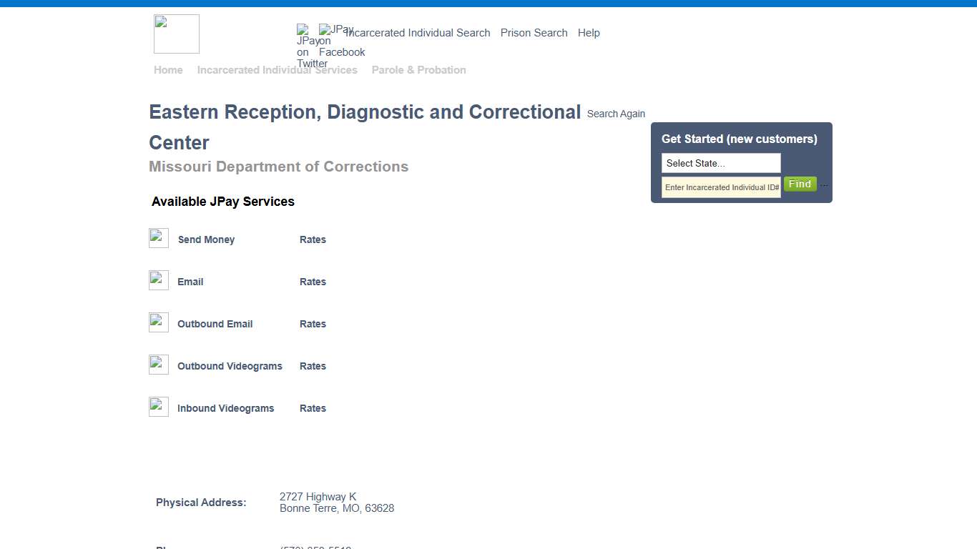Select Incarcerated Individual Services menu
The height and width of the screenshot is (549, 977).
coord(278,69)
